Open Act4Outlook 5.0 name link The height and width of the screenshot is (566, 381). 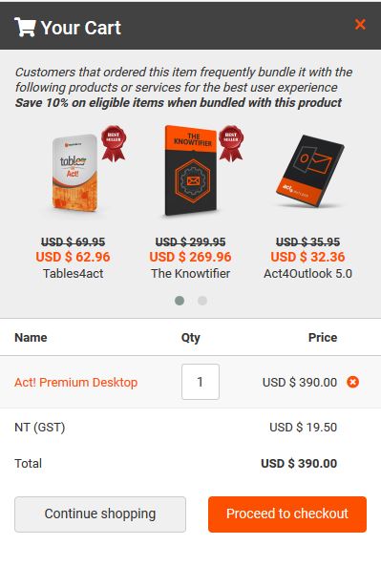pyautogui.click(x=307, y=274)
